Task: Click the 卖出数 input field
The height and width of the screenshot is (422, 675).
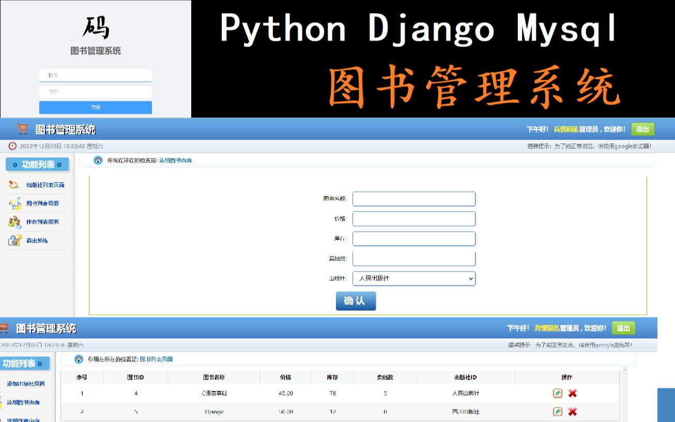Action: (414, 259)
